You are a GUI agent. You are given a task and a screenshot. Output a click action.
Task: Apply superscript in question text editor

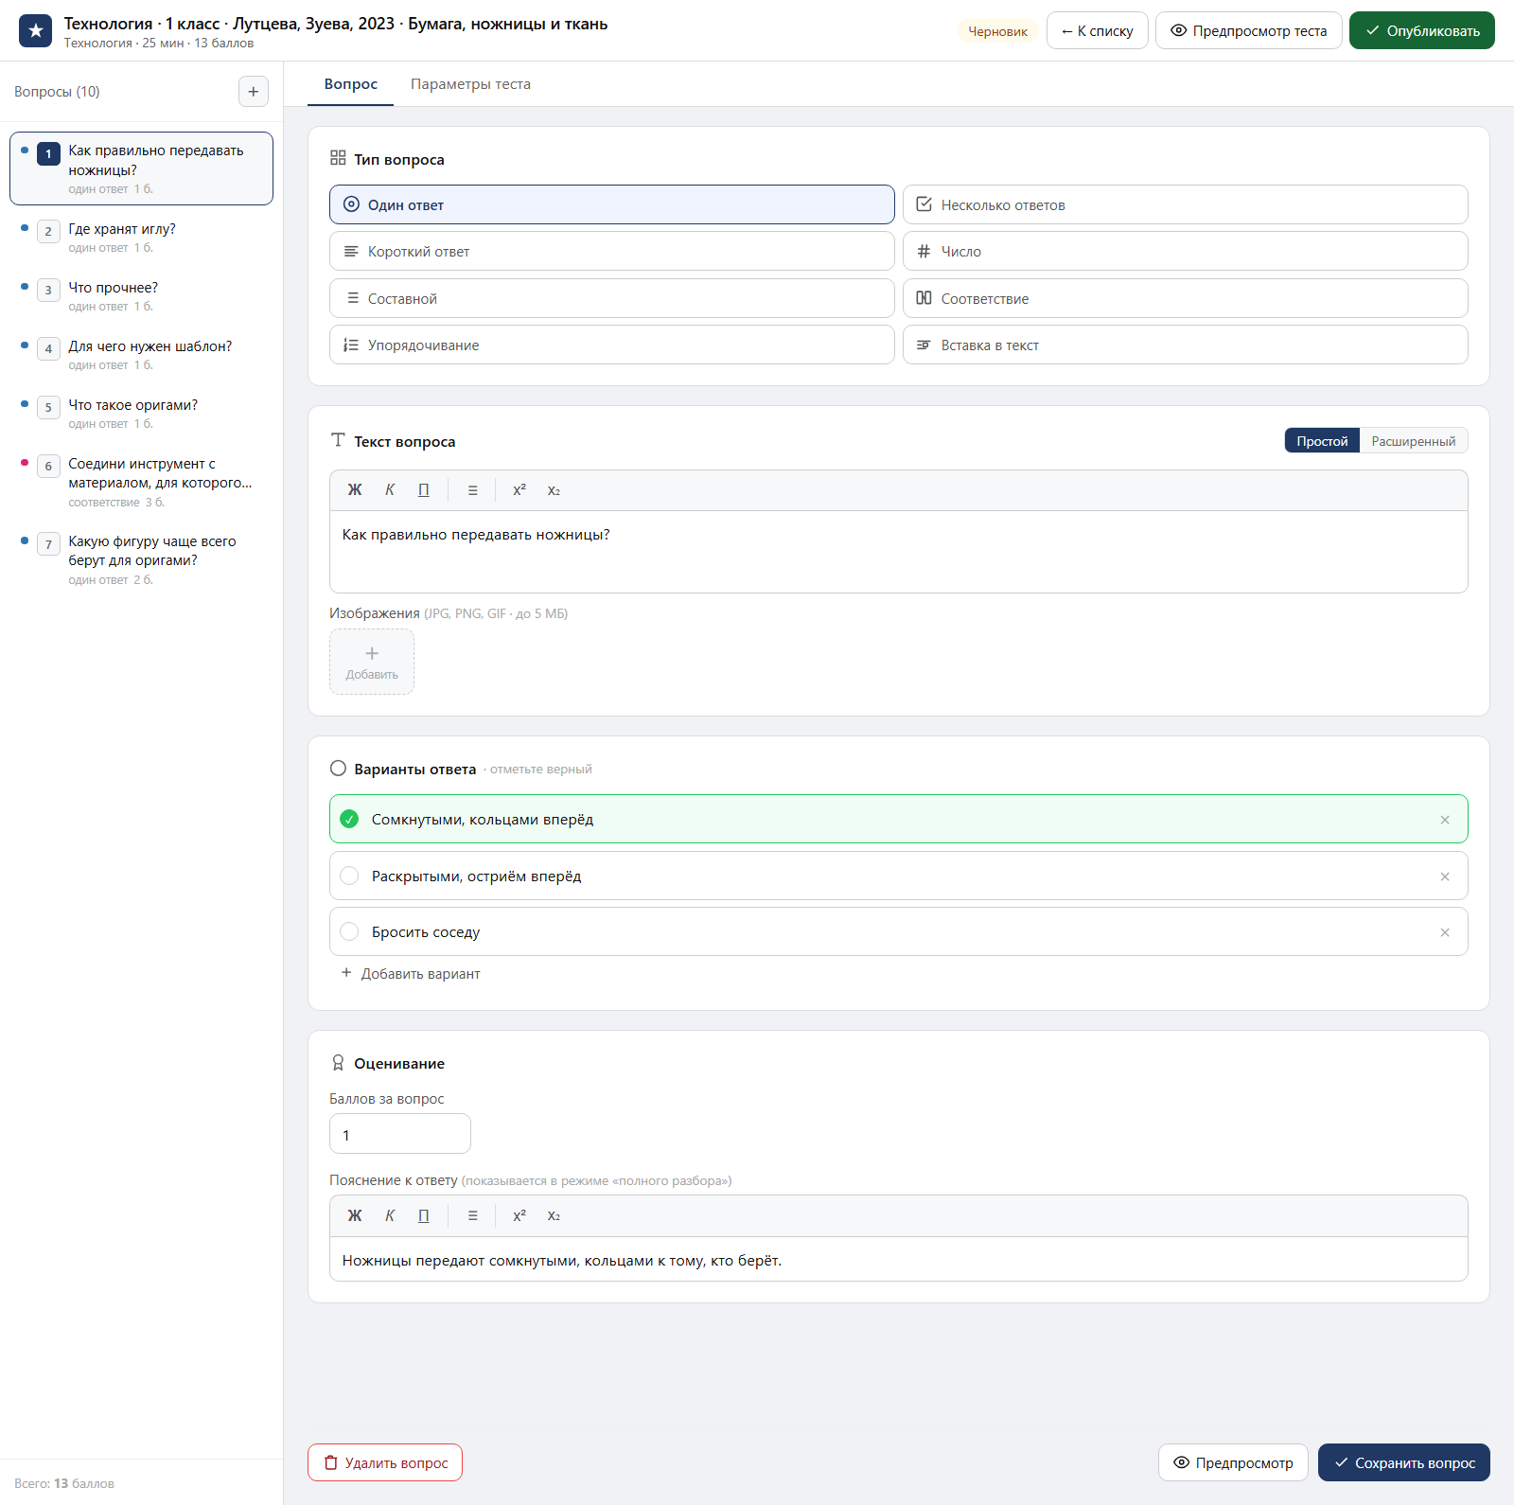[x=519, y=490]
